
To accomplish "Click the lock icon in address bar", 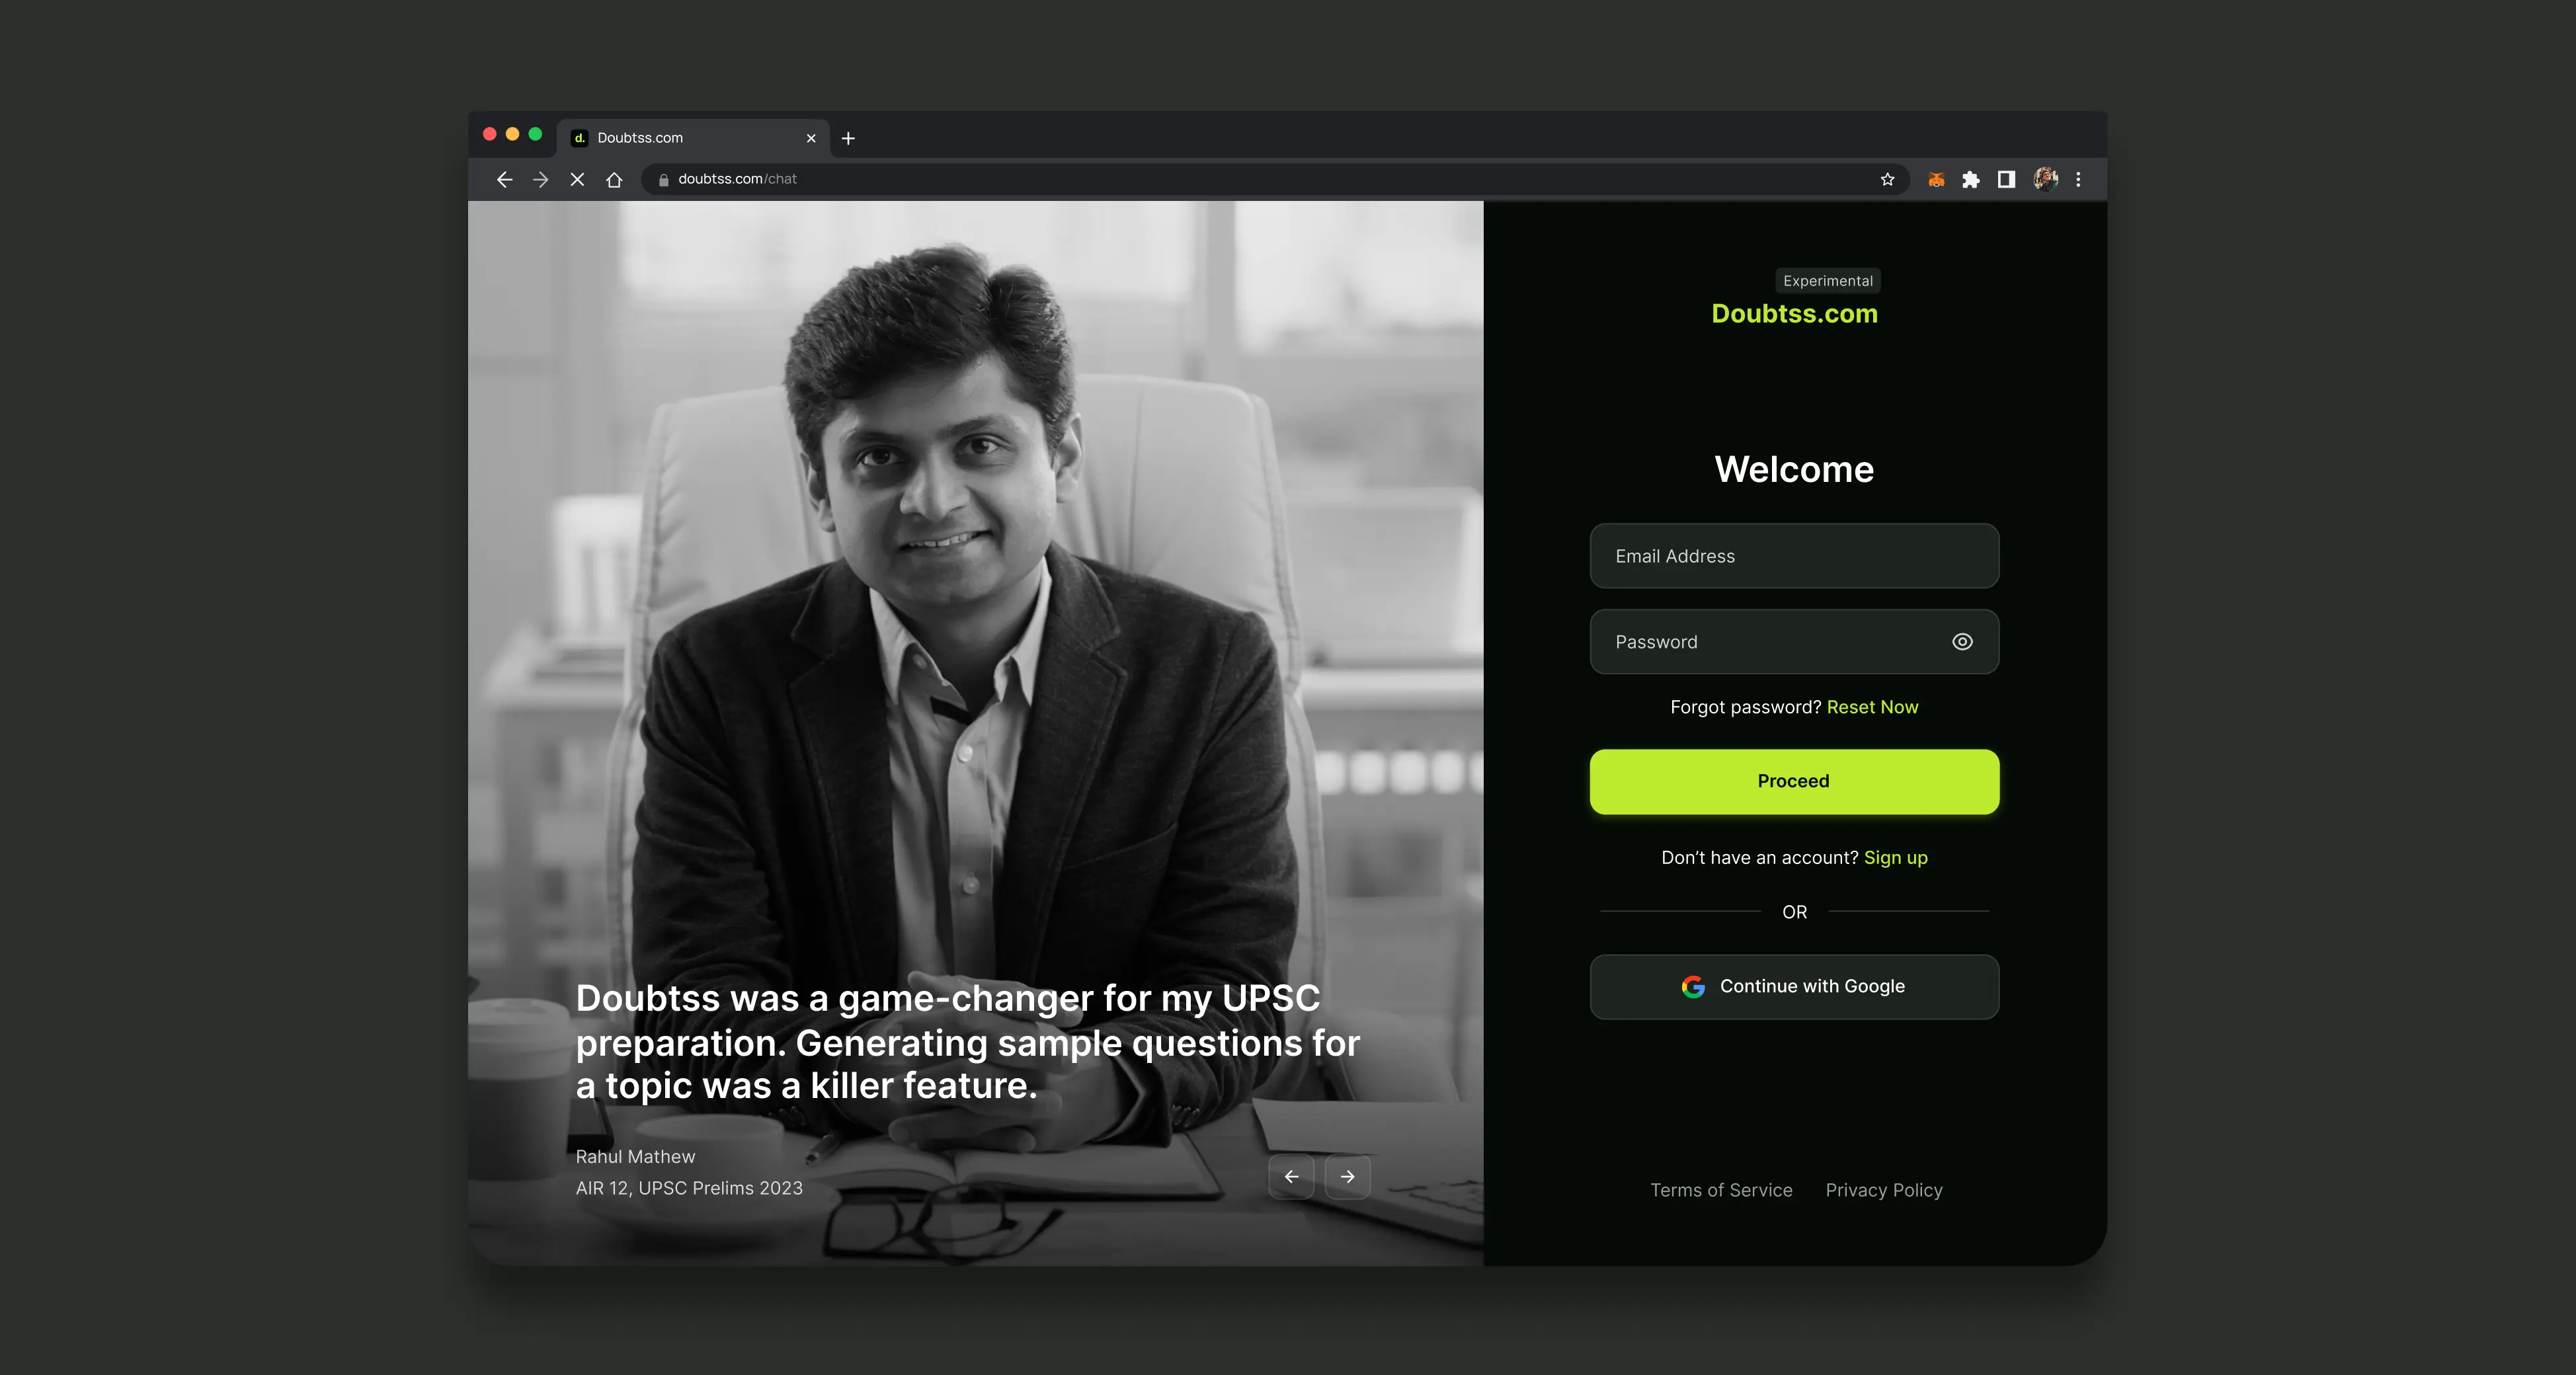I will tap(663, 180).
